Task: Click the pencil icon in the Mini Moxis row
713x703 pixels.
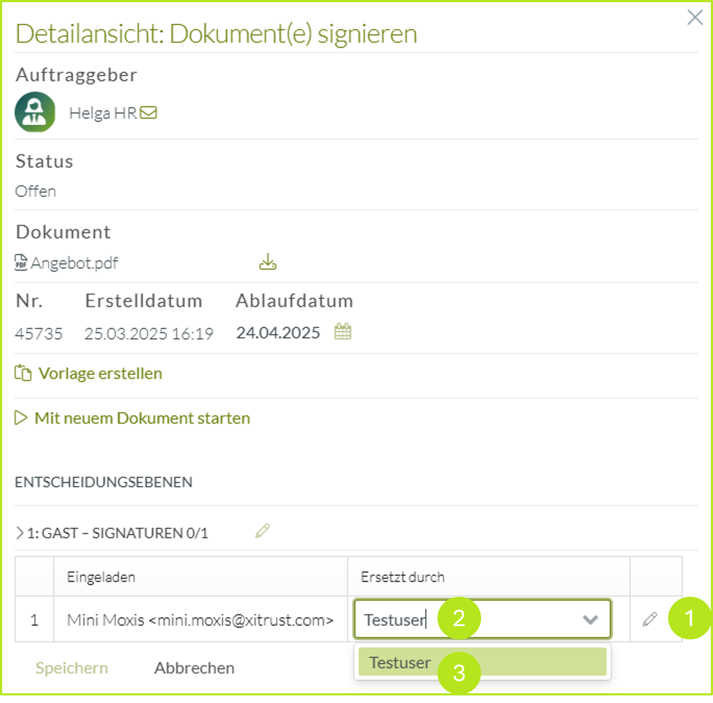Action: point(650,619)
